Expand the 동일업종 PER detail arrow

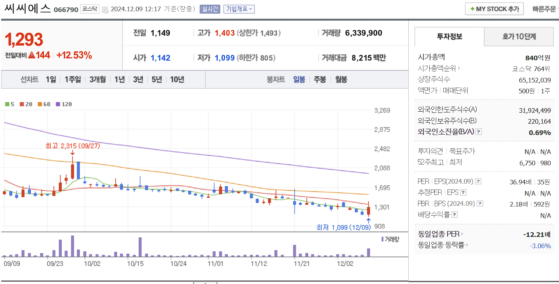pos(463,234)
